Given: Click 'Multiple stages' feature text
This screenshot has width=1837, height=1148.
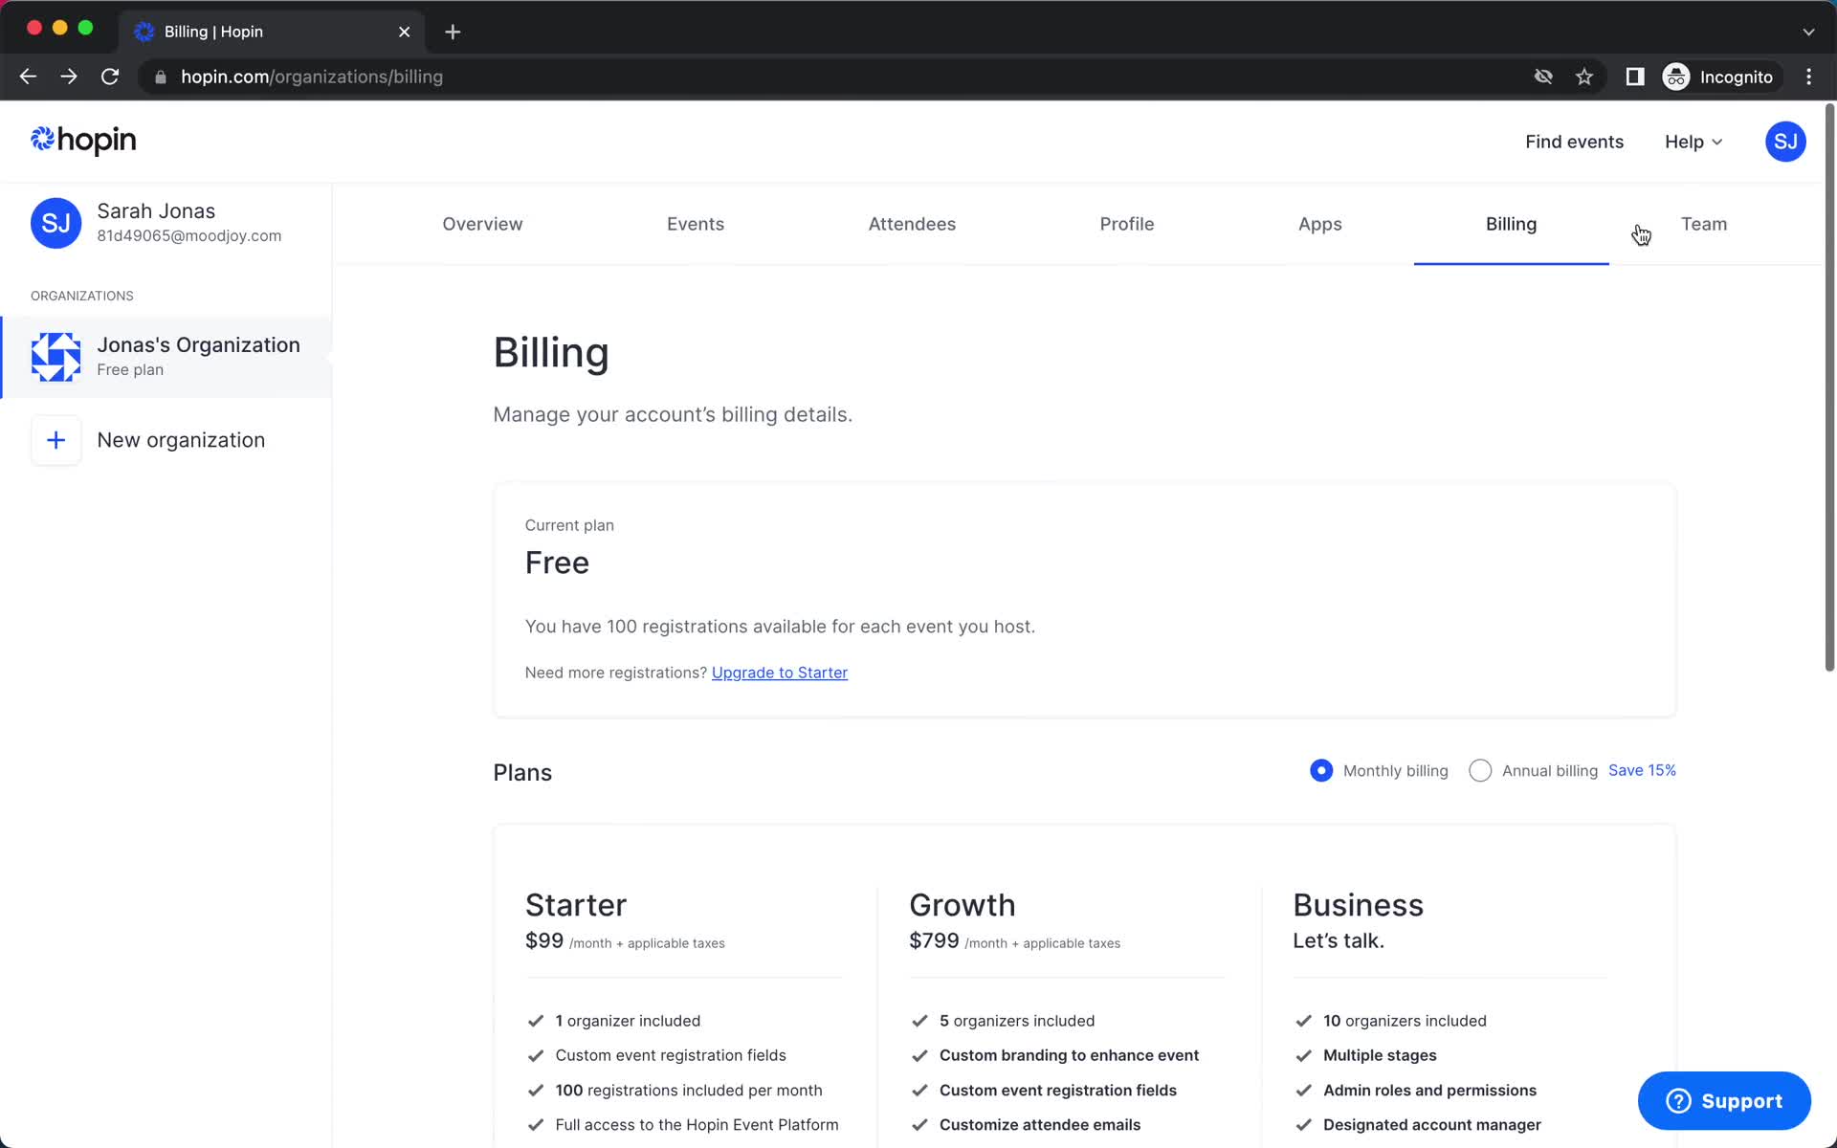Looking at the screenshot, I should tap(1380, 1055).
